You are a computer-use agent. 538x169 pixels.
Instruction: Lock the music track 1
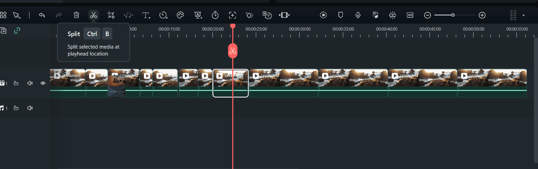pos(16,108)
